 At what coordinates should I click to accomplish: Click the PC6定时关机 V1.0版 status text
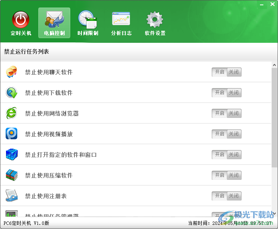(x=26, y=223)
